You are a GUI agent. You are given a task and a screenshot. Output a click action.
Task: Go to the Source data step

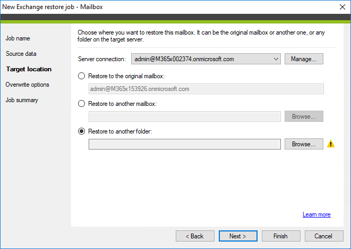[21, 54]
